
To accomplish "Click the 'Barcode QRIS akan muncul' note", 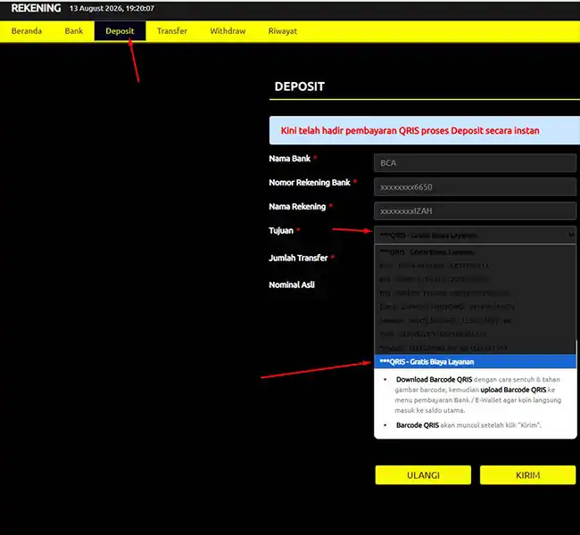I will click(468, 425).
